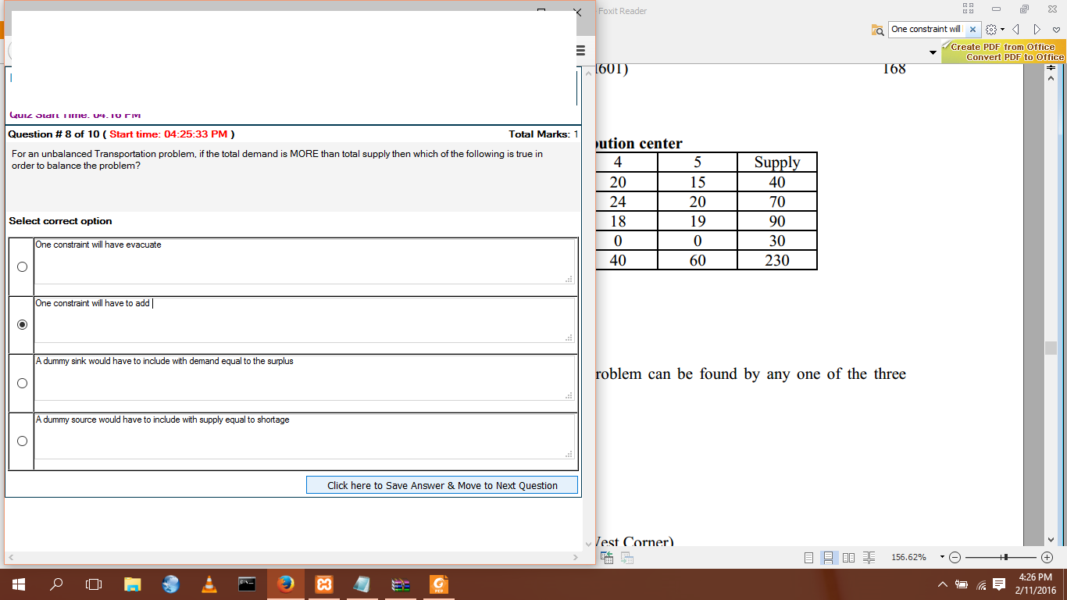The width and height of the screenshot is (1067, 600).
Task: Click the zoom slider handle
Action: (x=1006, y=557)
